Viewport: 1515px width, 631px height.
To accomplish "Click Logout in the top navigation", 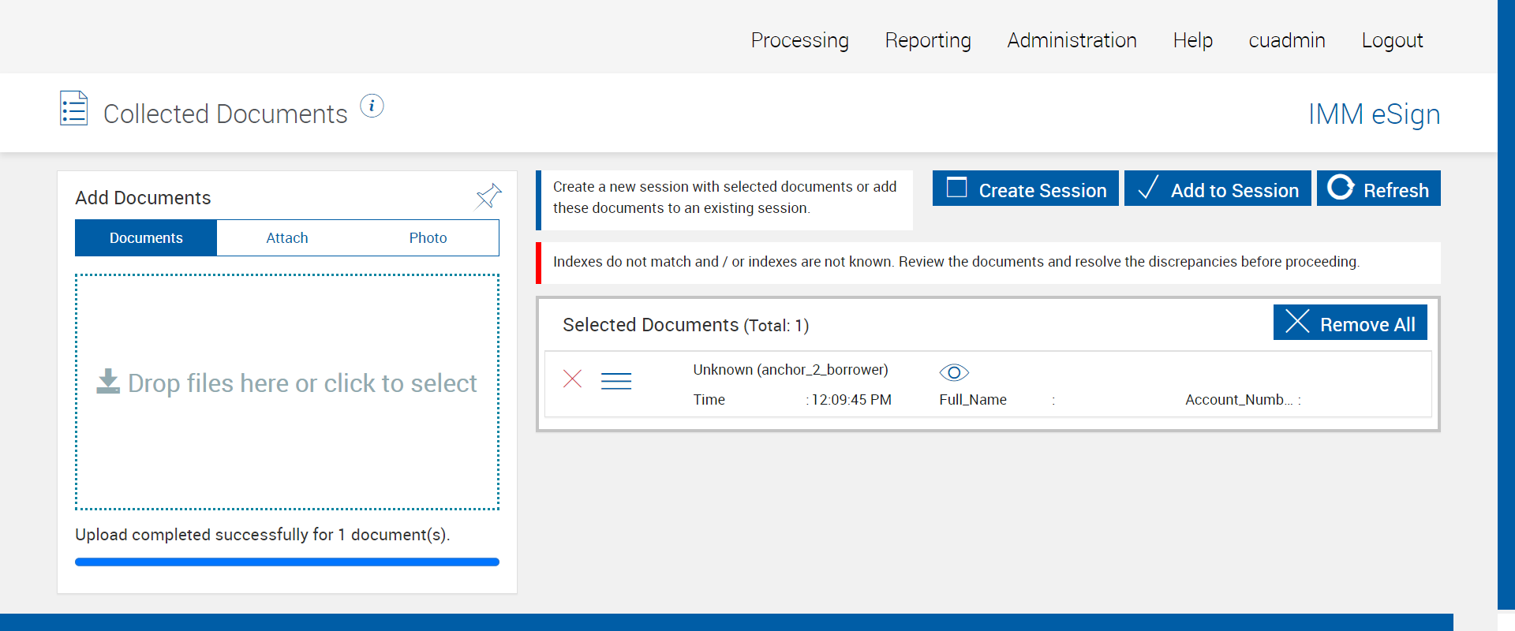I will click(1392, 40).
